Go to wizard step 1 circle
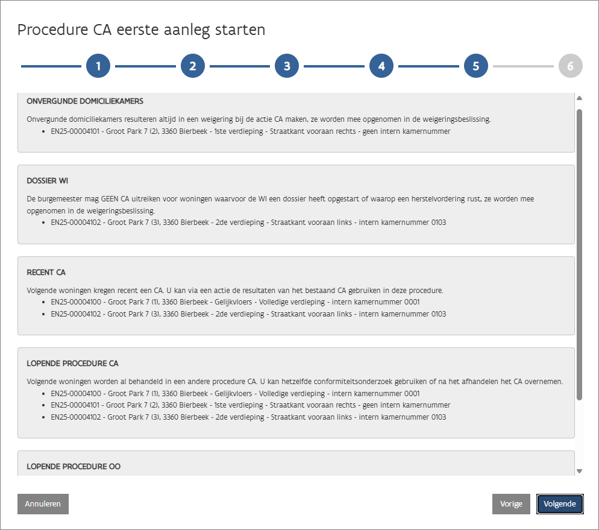 (x=98, y=66)
